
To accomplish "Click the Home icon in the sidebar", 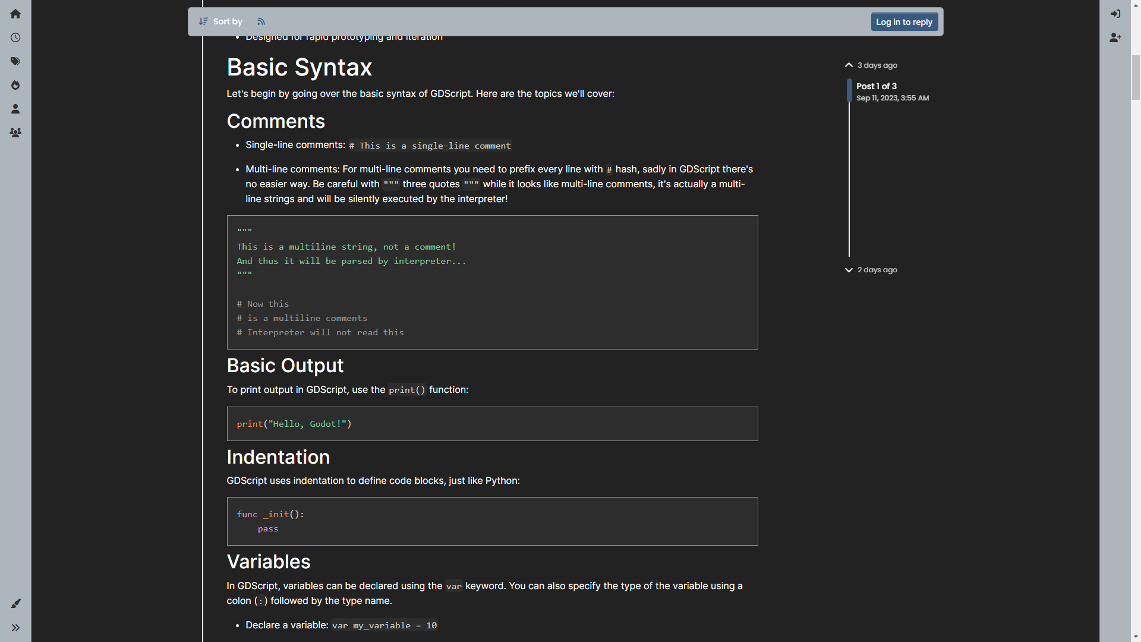I will point(15,14).
